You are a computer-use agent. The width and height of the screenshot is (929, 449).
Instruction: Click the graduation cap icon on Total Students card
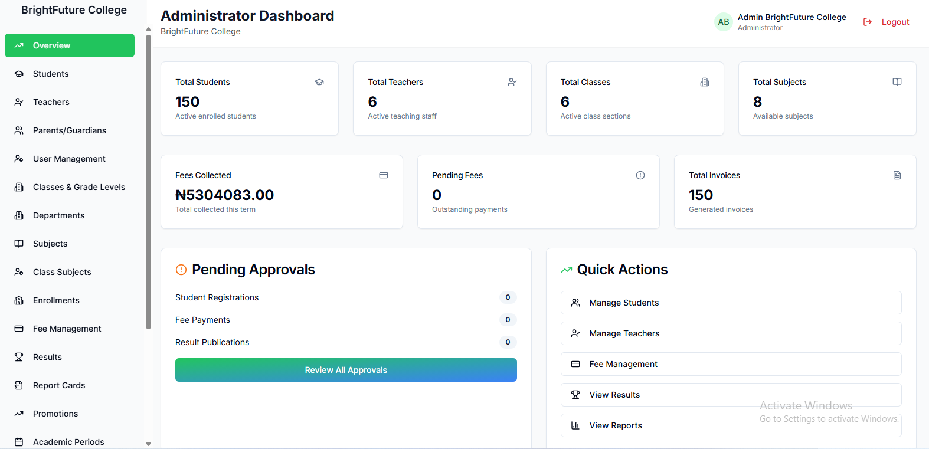click(319, 82)
